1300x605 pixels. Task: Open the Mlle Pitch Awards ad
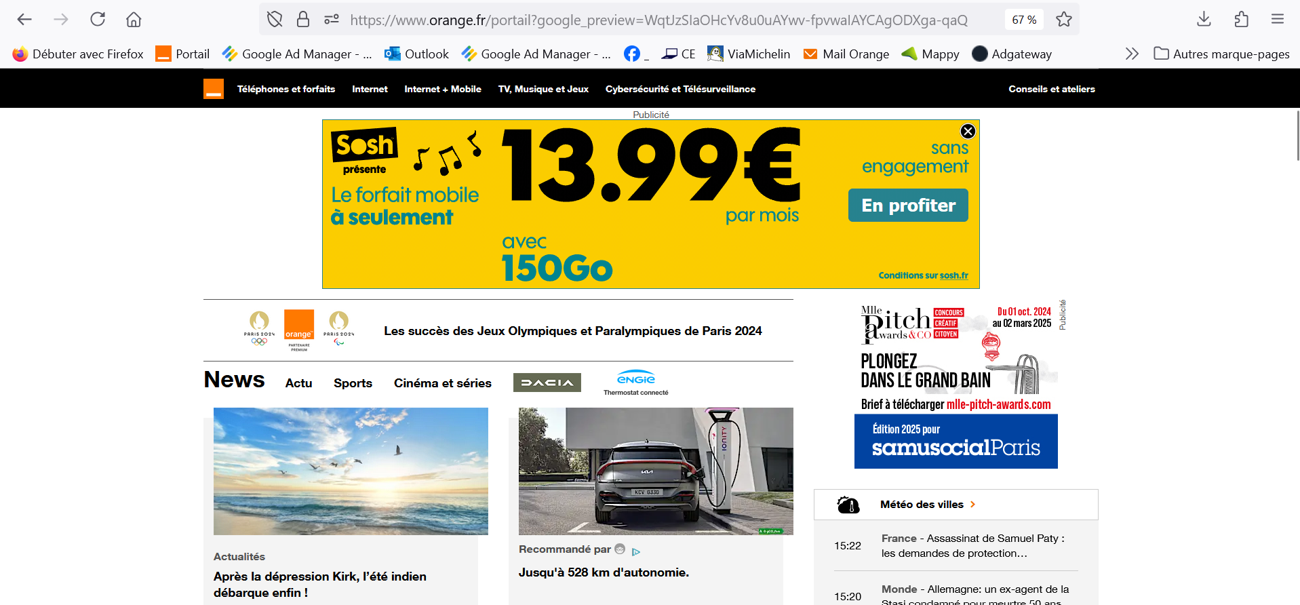click(956, 356)
